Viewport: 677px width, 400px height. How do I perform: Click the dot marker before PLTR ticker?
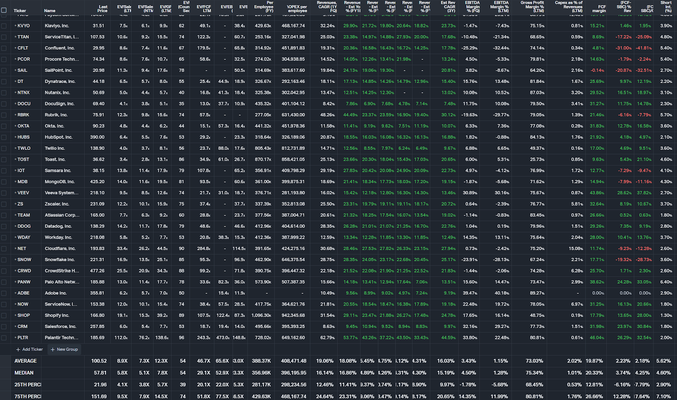pos(16,338)
